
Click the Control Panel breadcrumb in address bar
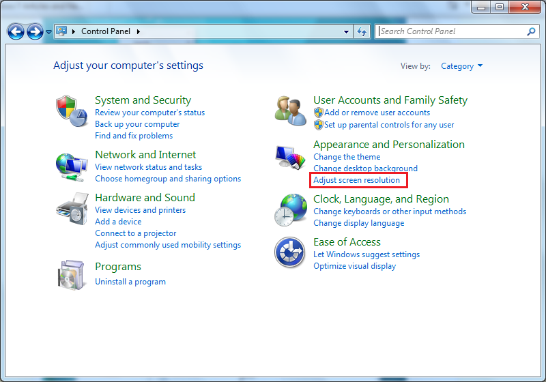point(105,31)
